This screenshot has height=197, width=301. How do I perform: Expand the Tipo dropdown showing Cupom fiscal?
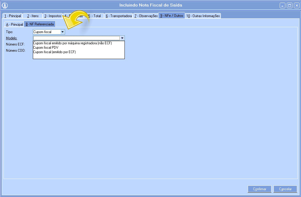(x=62, y=32)
